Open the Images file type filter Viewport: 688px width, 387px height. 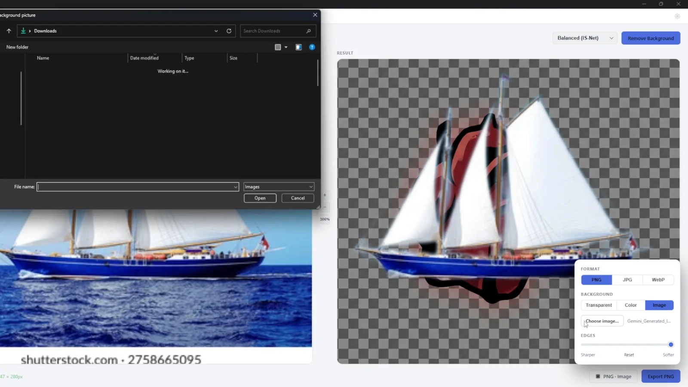tap(279, 187)
